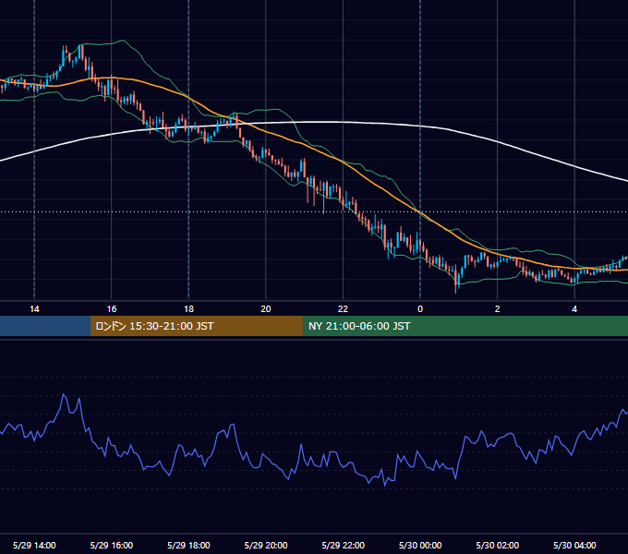Click the 18 hour axis label
The height and width of the screenshot is (554, 628).
point(188,309)
